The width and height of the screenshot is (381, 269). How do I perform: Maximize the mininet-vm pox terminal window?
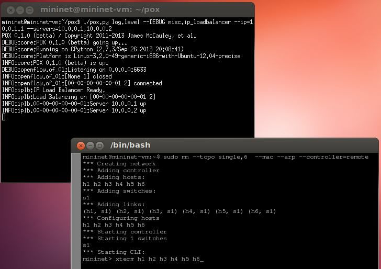(x=29, y=10)
